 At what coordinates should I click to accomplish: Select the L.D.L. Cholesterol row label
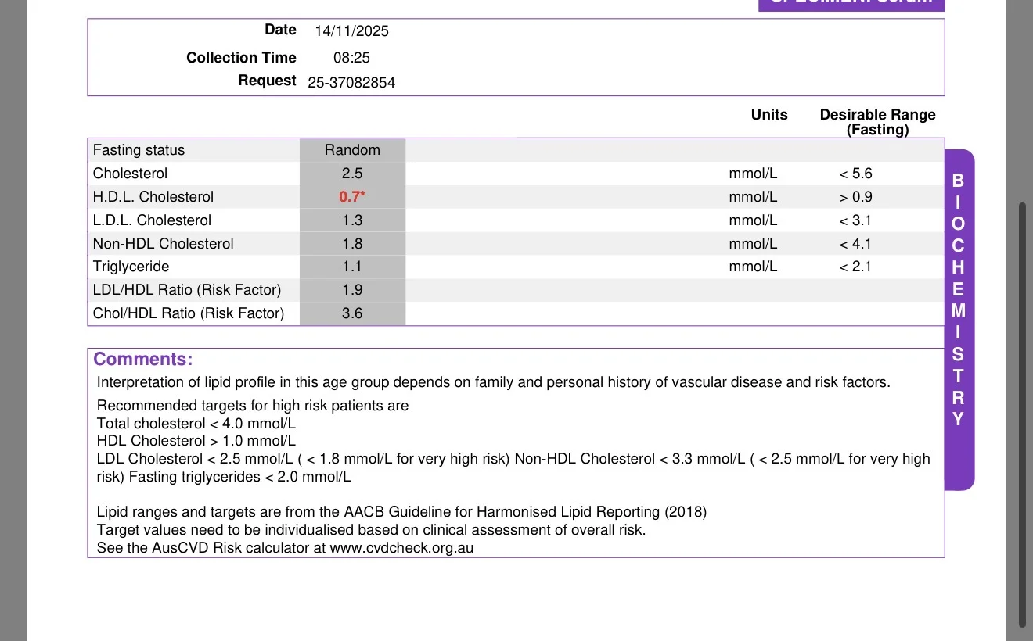point(152,220)
